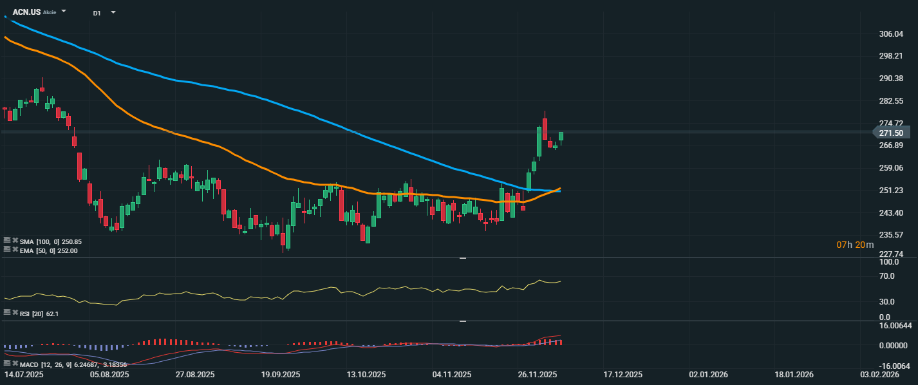Click the 03.02.2026 date label
The image size is (918, 385).
tap(879, 375)
